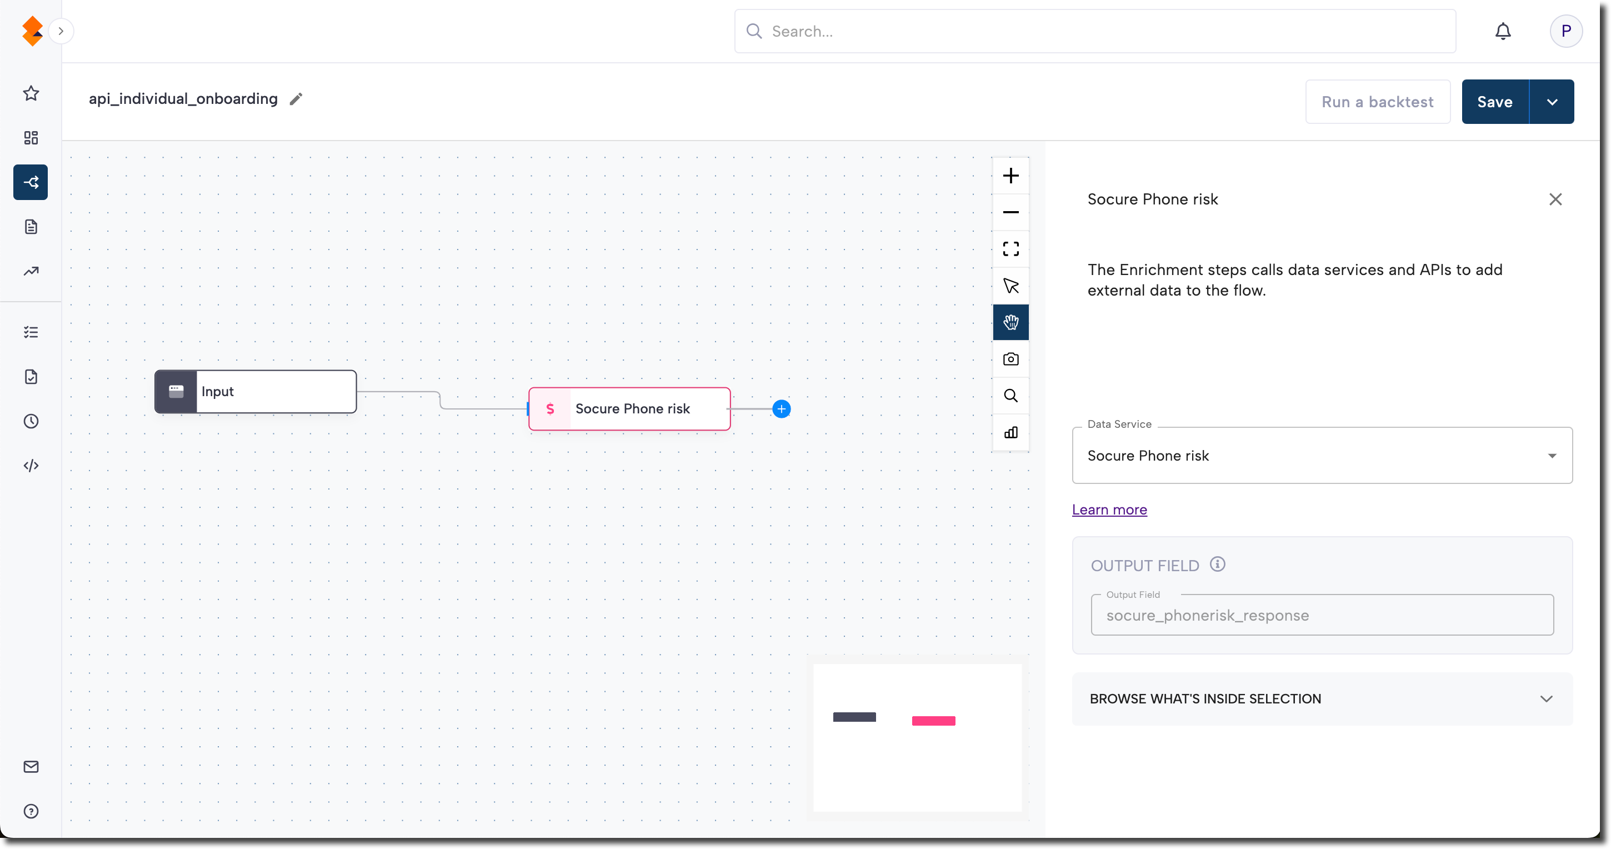The image size is (1611, 849).
Task: Take a canvas snapshot with camera icon
Action: click(x=1010, y=359)
